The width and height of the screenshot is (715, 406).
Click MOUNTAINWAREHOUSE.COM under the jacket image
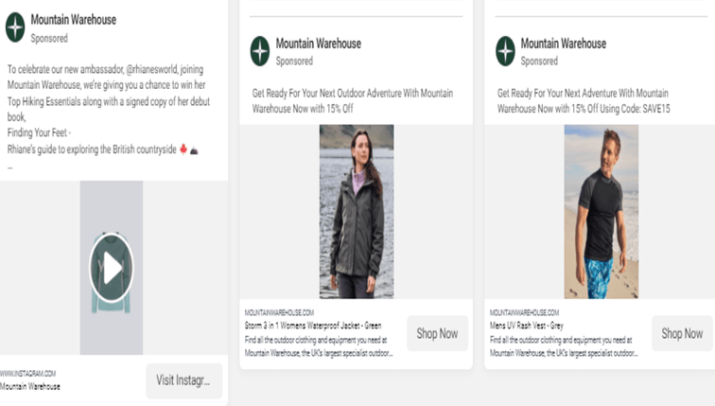[x=279, y=312]
